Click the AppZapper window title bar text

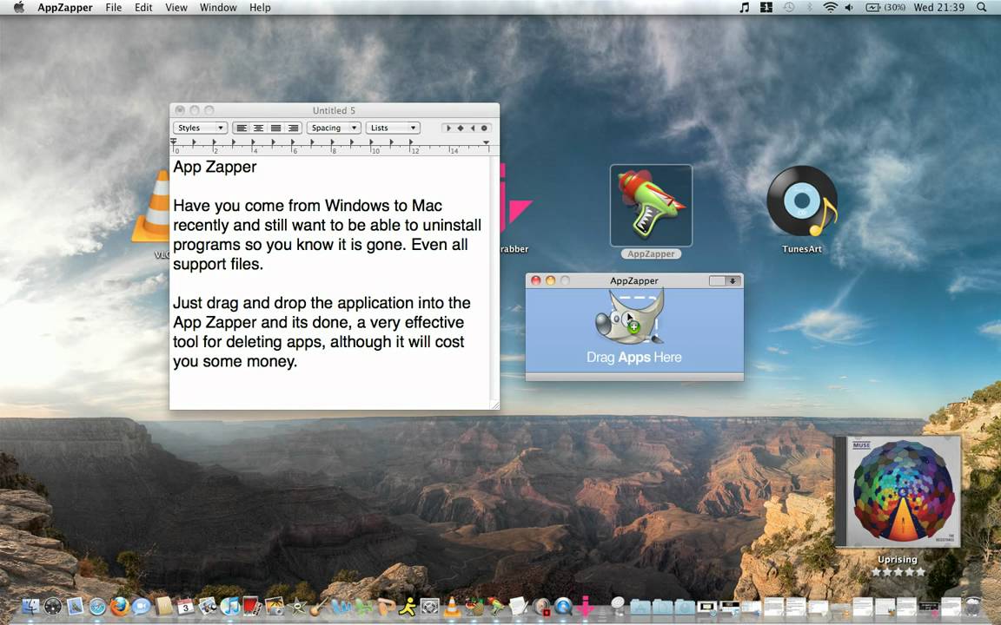click(x=634, y=280)
